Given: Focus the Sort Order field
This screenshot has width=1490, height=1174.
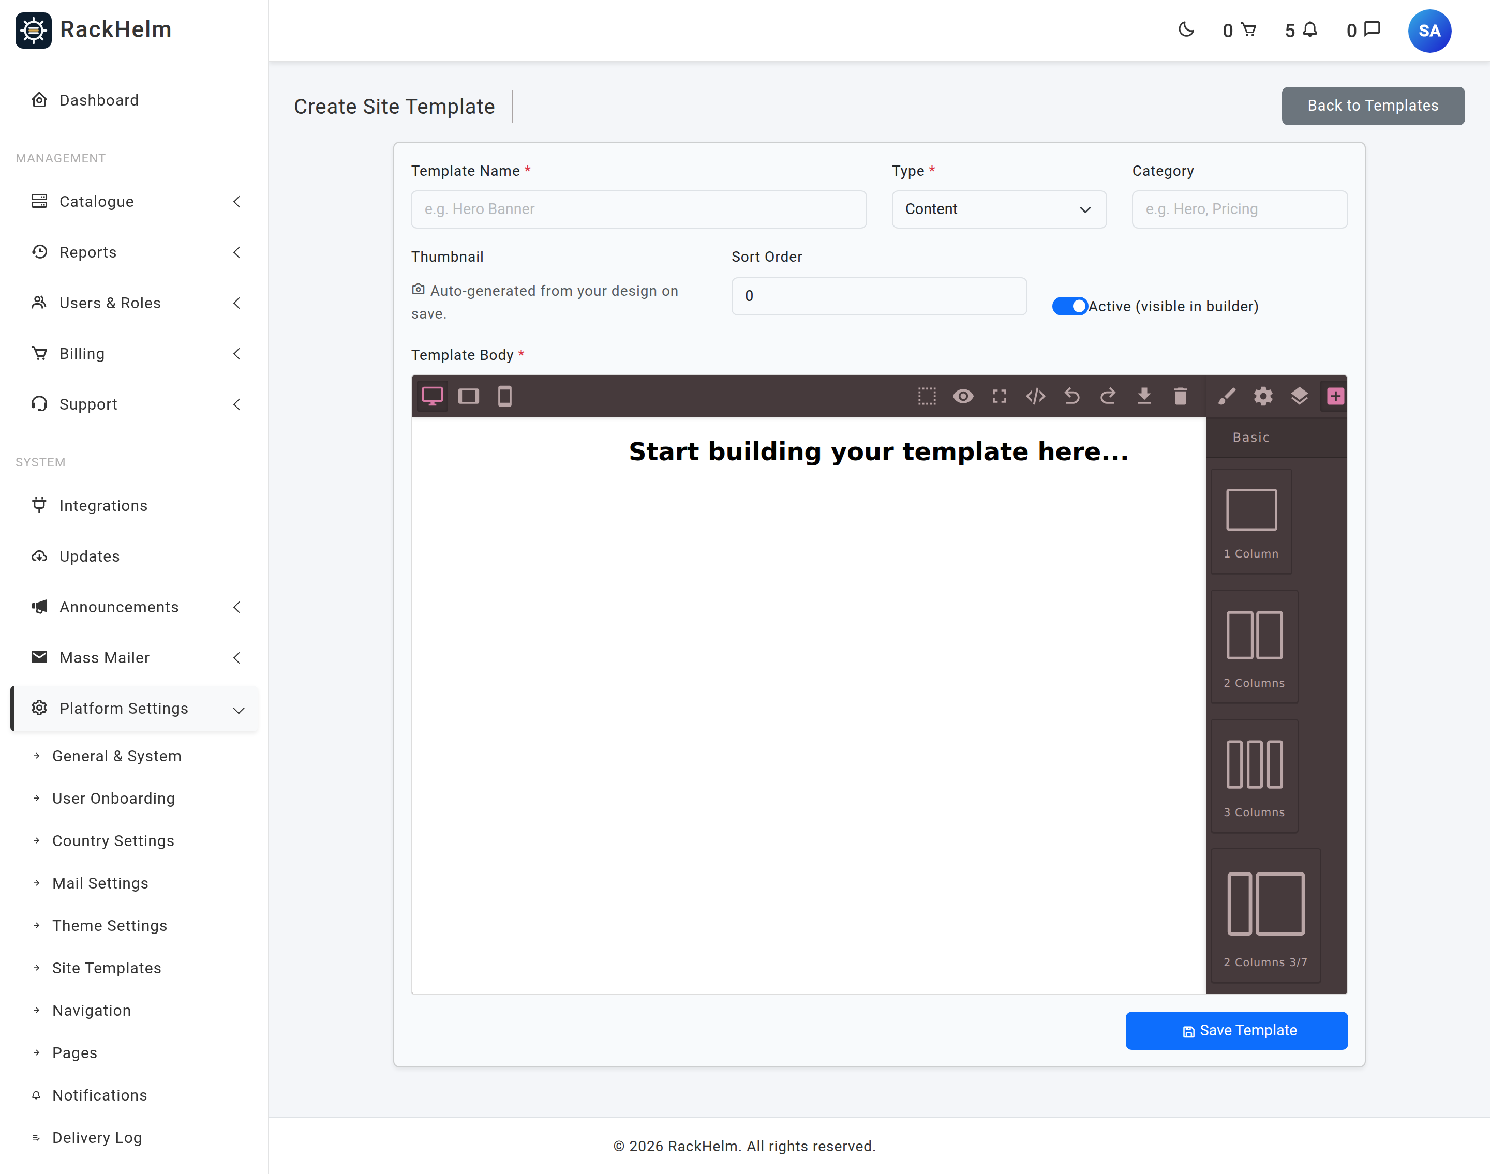Looking at the screenshot, I should coord(878,296).
